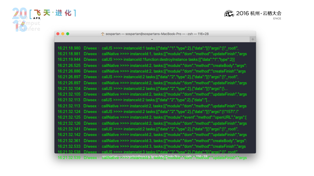Click the 飞天·进化 bracketed slogan
Viewport: 314px width, 176px height.
pyautogui.click(x=53, y=13)
